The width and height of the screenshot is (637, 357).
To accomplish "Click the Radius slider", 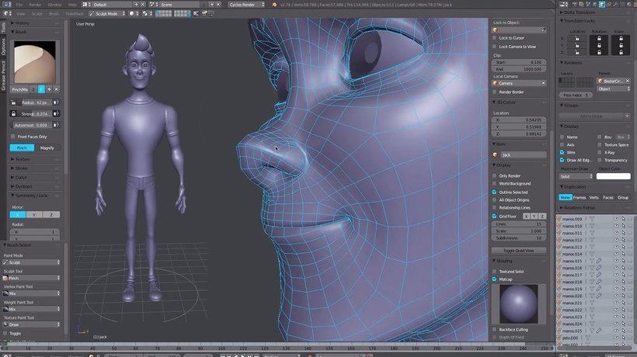I will point(35,102).
